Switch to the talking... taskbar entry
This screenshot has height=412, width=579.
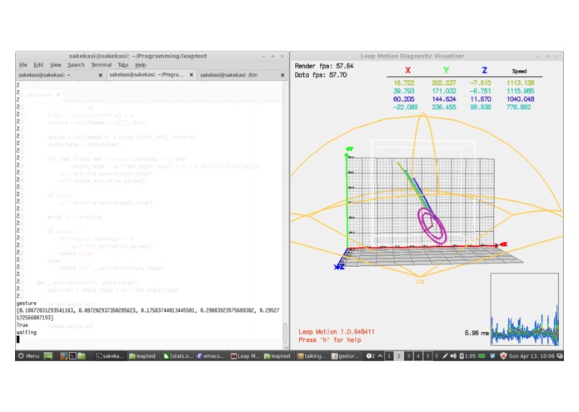(312, 356)
